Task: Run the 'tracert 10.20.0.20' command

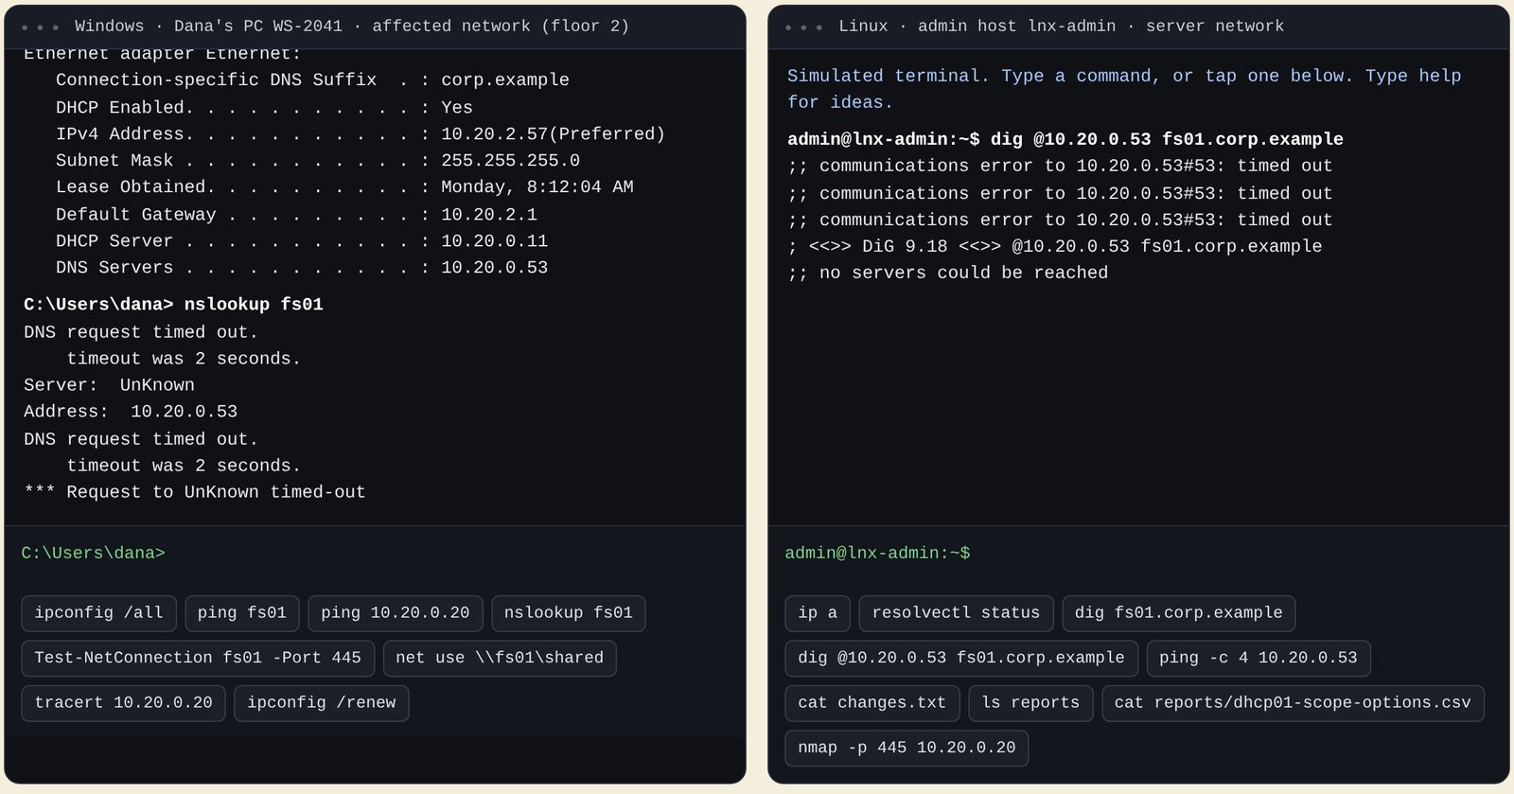Action: tap(123, 702)
